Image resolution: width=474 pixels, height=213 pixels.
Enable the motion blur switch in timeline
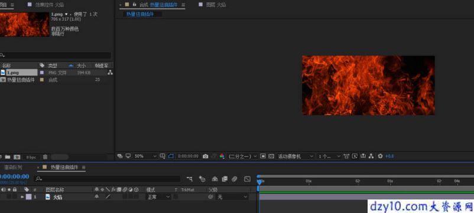235,179
